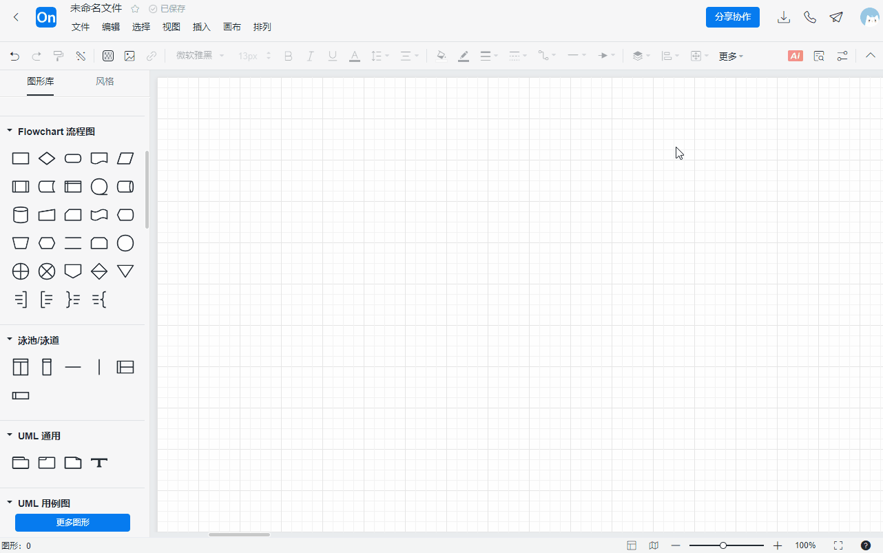883x553 pixels.
Task: Open the phone call icon
Action: [810, 17]
